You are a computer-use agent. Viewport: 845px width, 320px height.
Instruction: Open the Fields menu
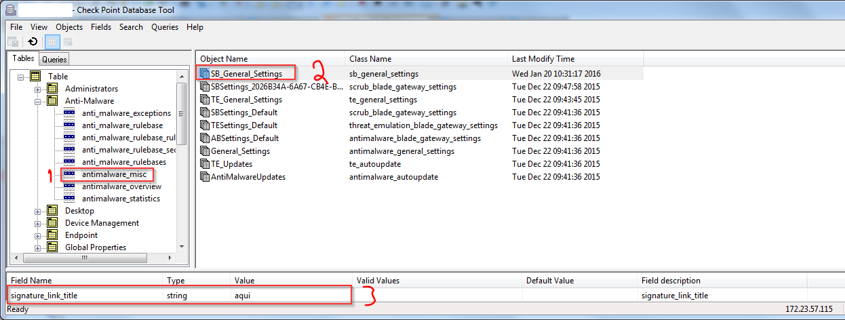pyautogui.click(x=101, y=27)
